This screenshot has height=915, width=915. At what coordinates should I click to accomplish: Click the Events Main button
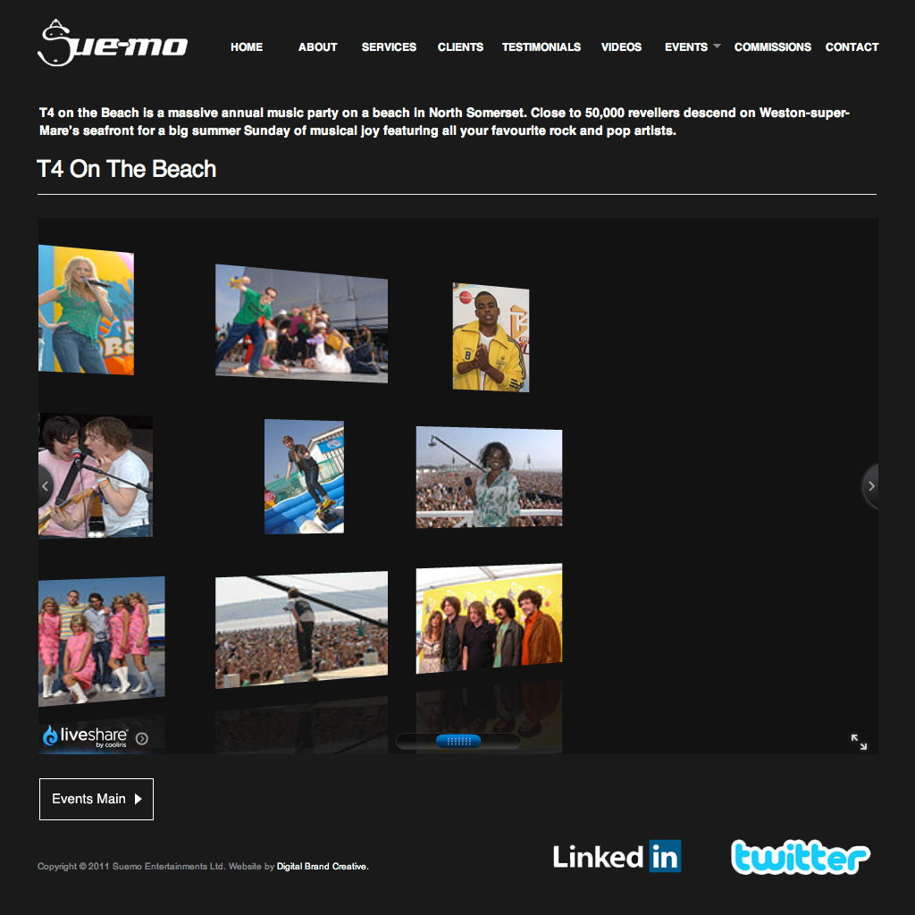pyautogui.click(x=97, y=799)
